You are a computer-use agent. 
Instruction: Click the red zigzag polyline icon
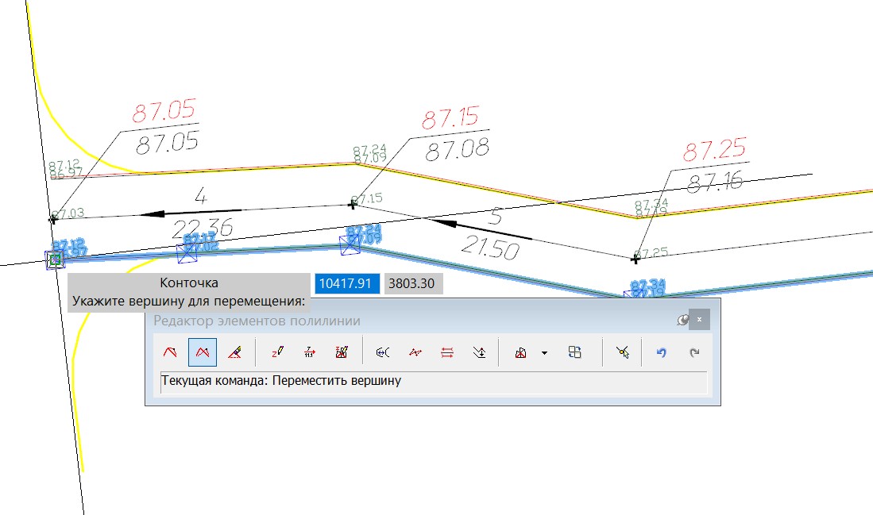(415, 352)
